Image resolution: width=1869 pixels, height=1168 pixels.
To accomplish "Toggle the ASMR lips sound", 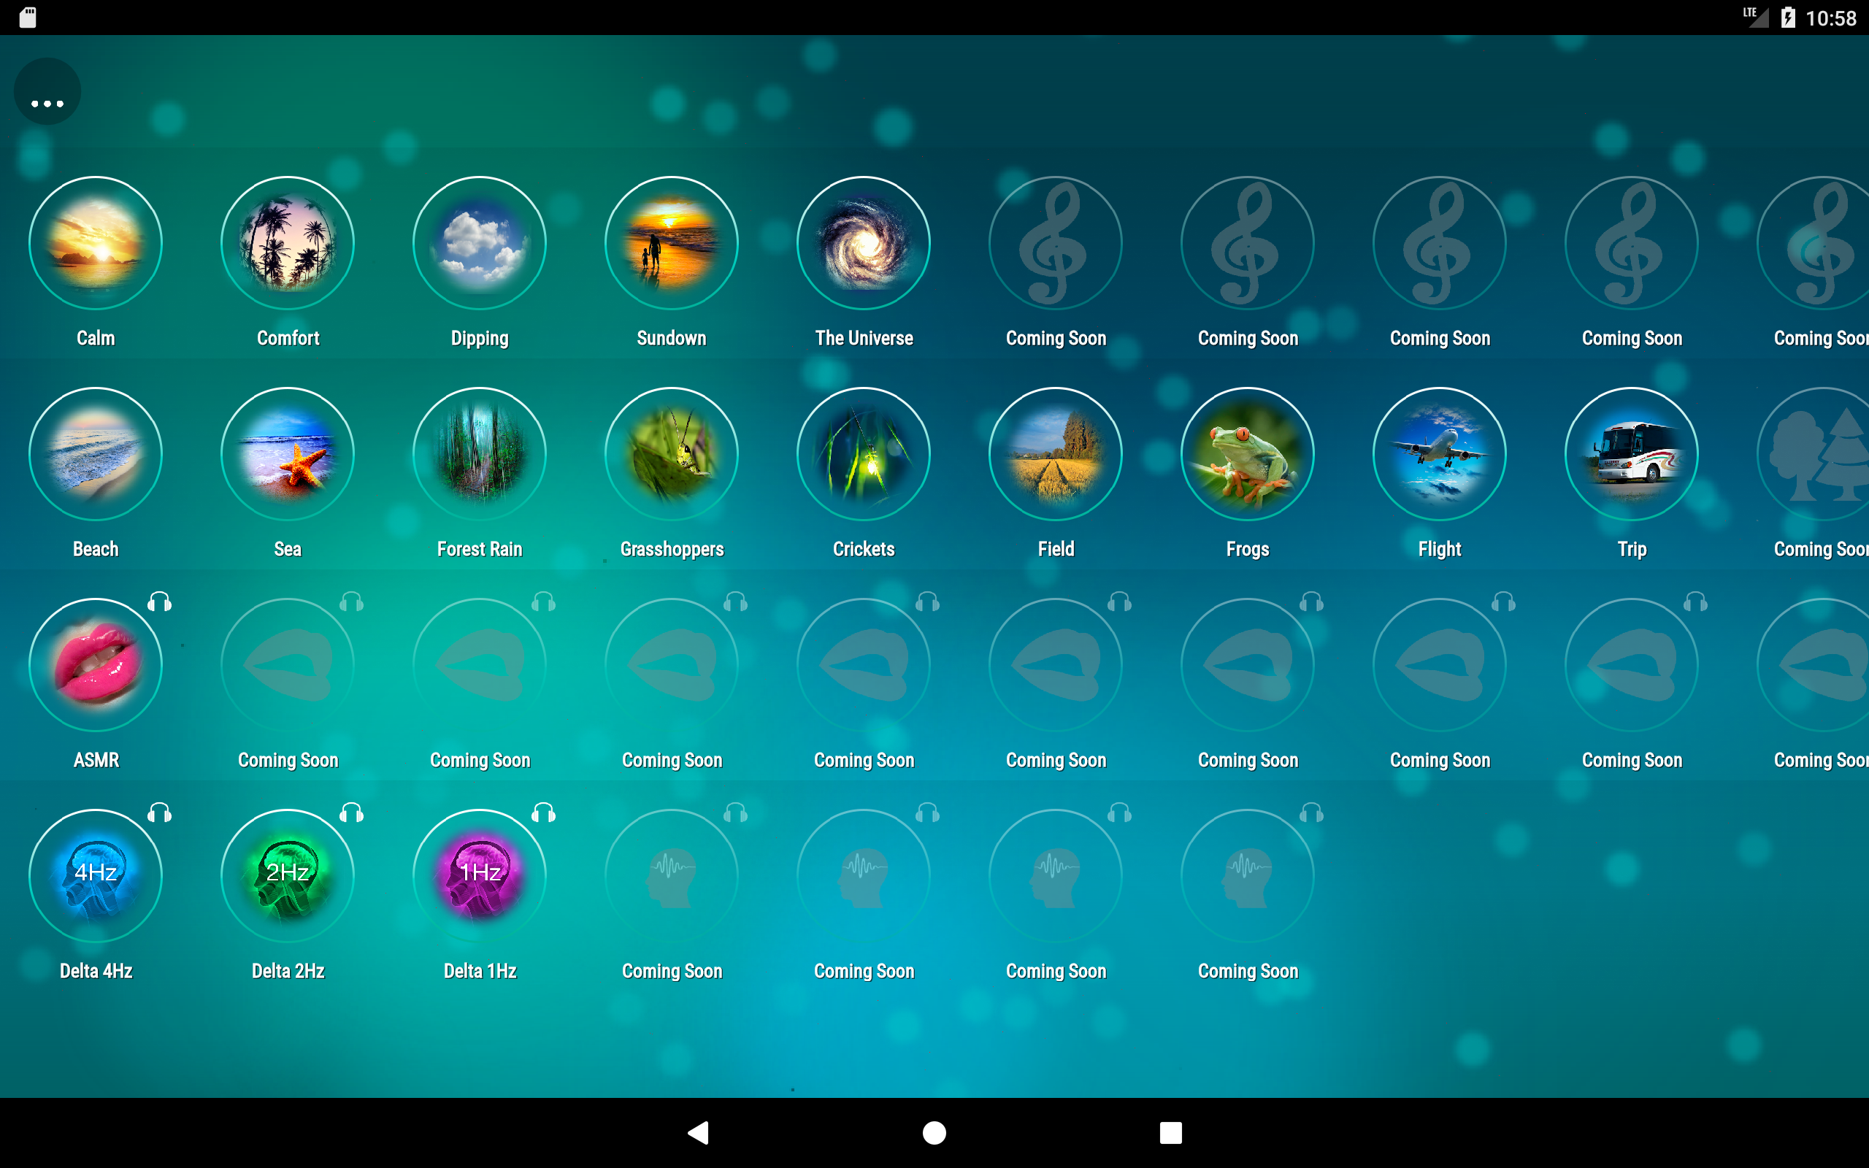I will pyautogui.click(x=95, y=665).
